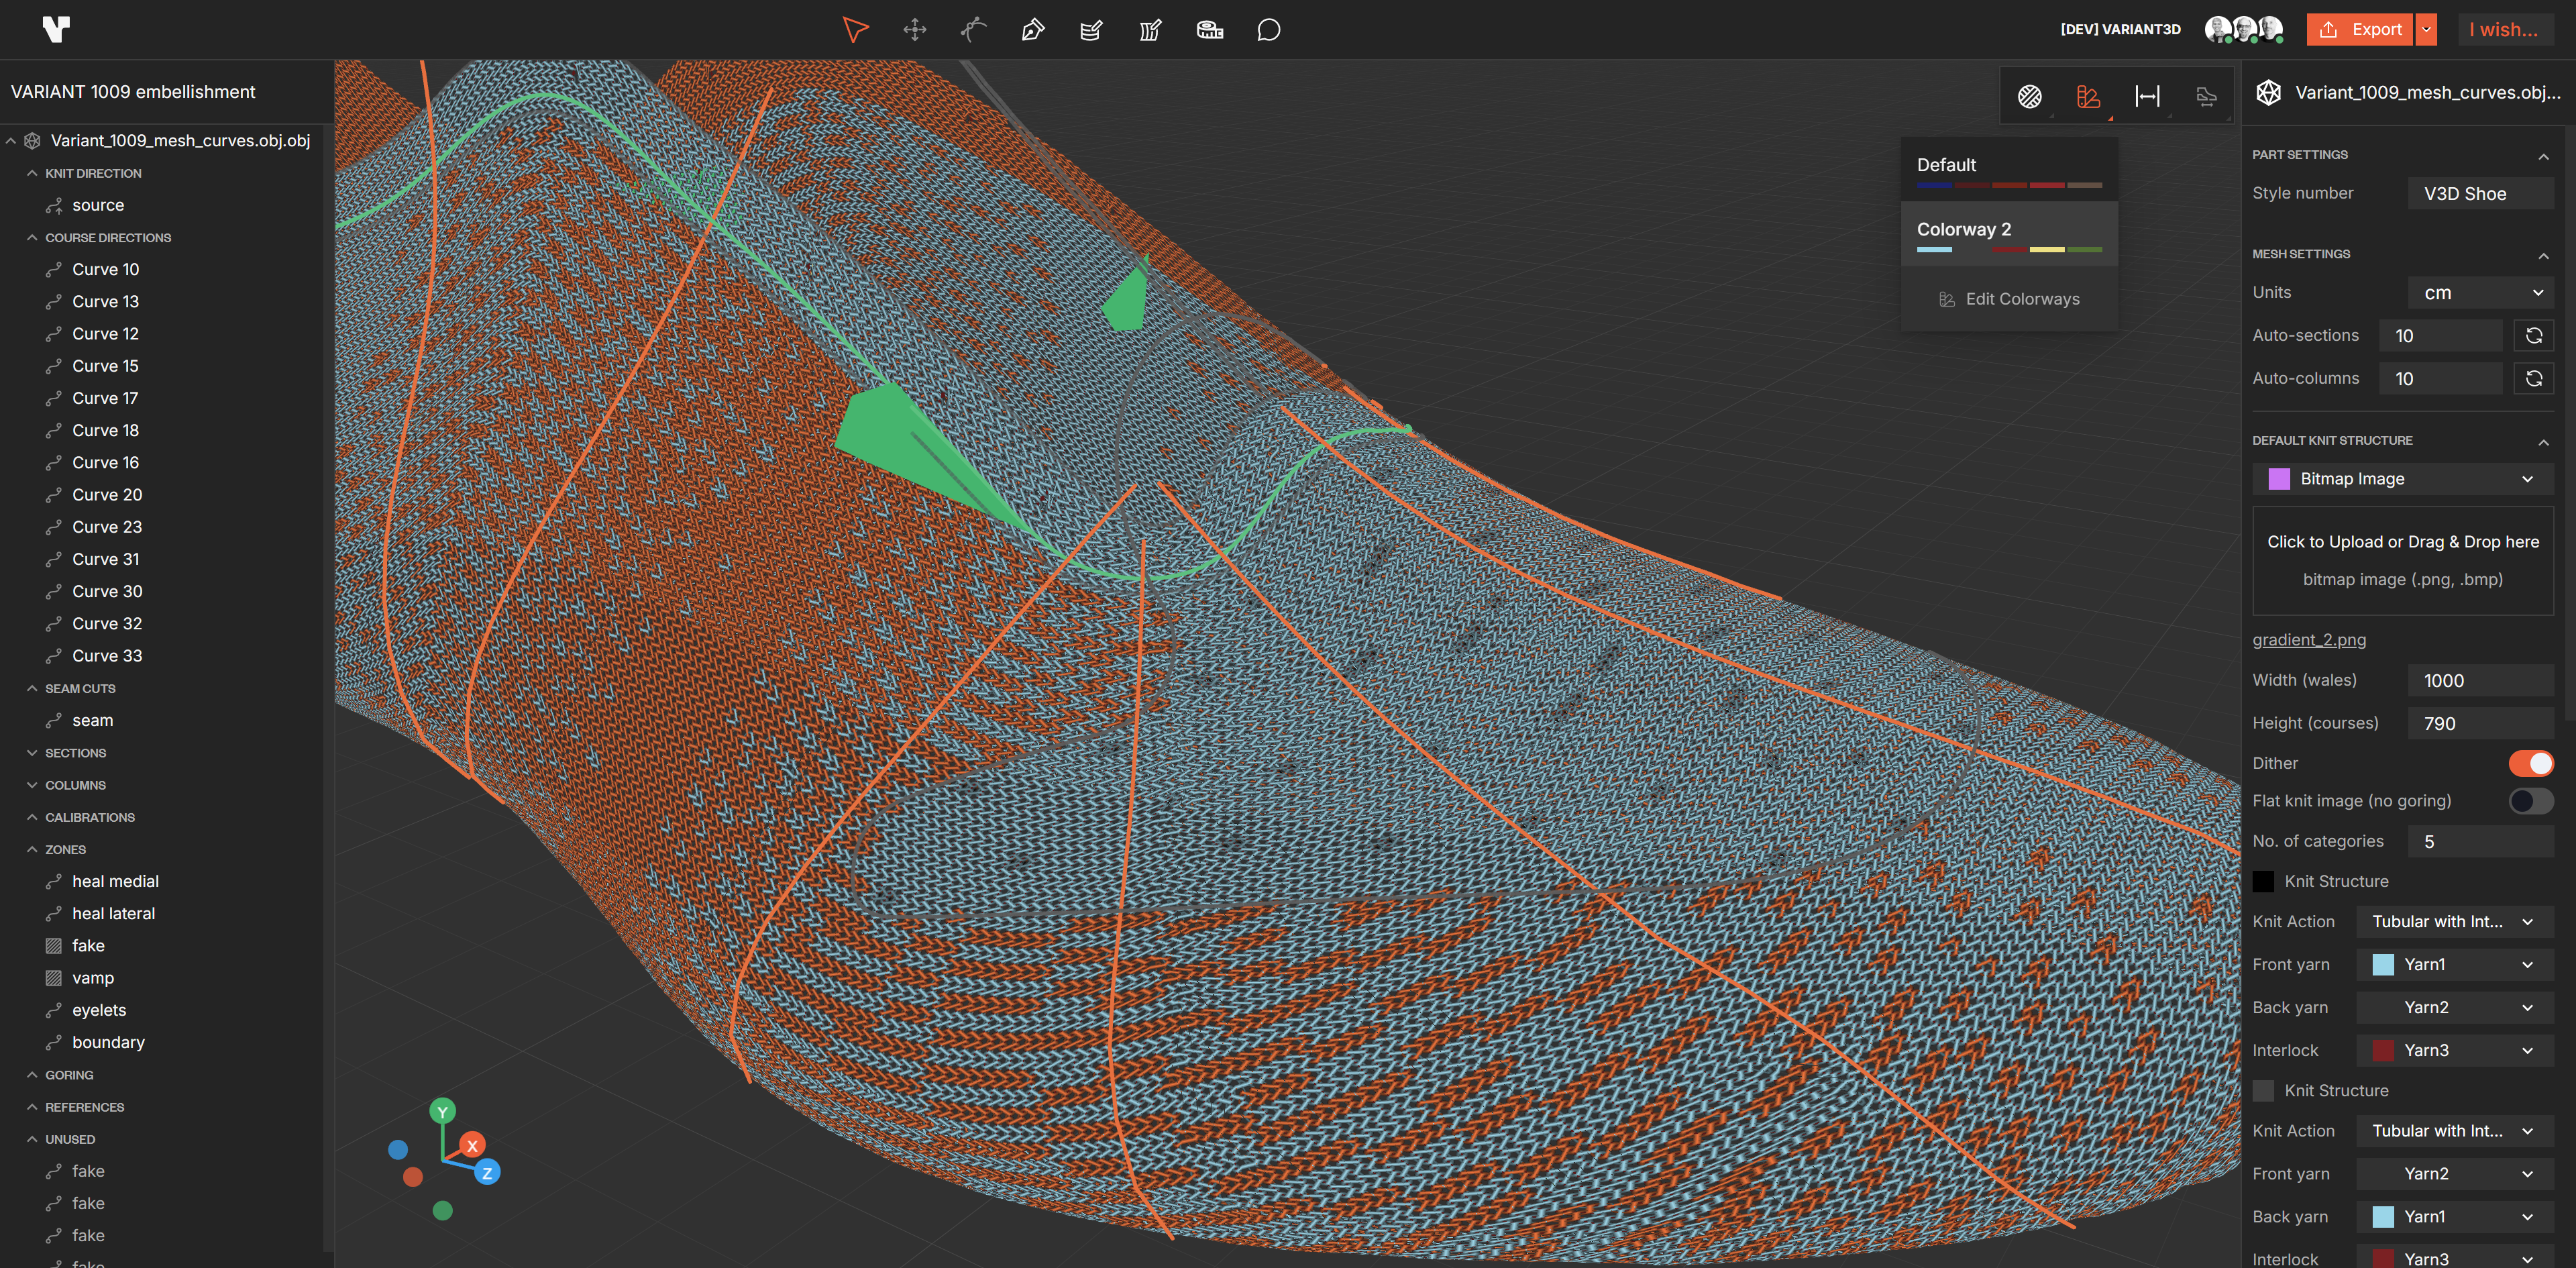Expand the SECTIONS tree item
This screenshot has height=1268, width=2576.
coord(33,752)
